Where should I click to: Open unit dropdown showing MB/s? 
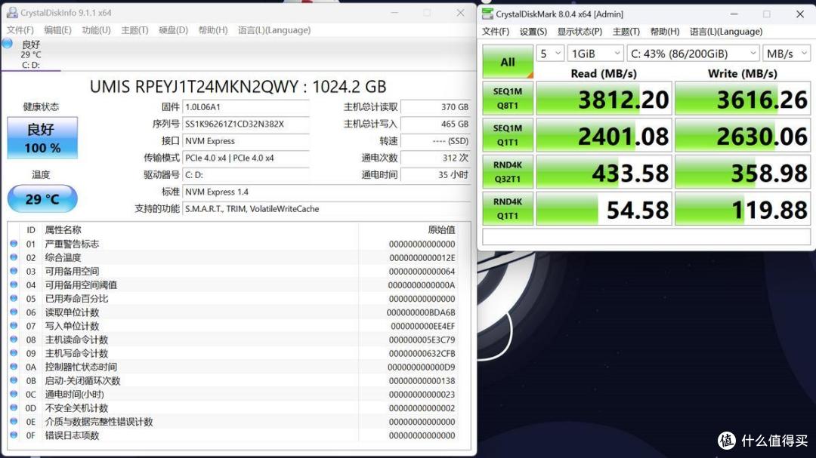pos(787,54)
